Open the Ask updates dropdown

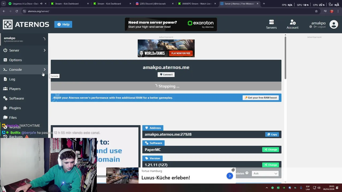265,174
